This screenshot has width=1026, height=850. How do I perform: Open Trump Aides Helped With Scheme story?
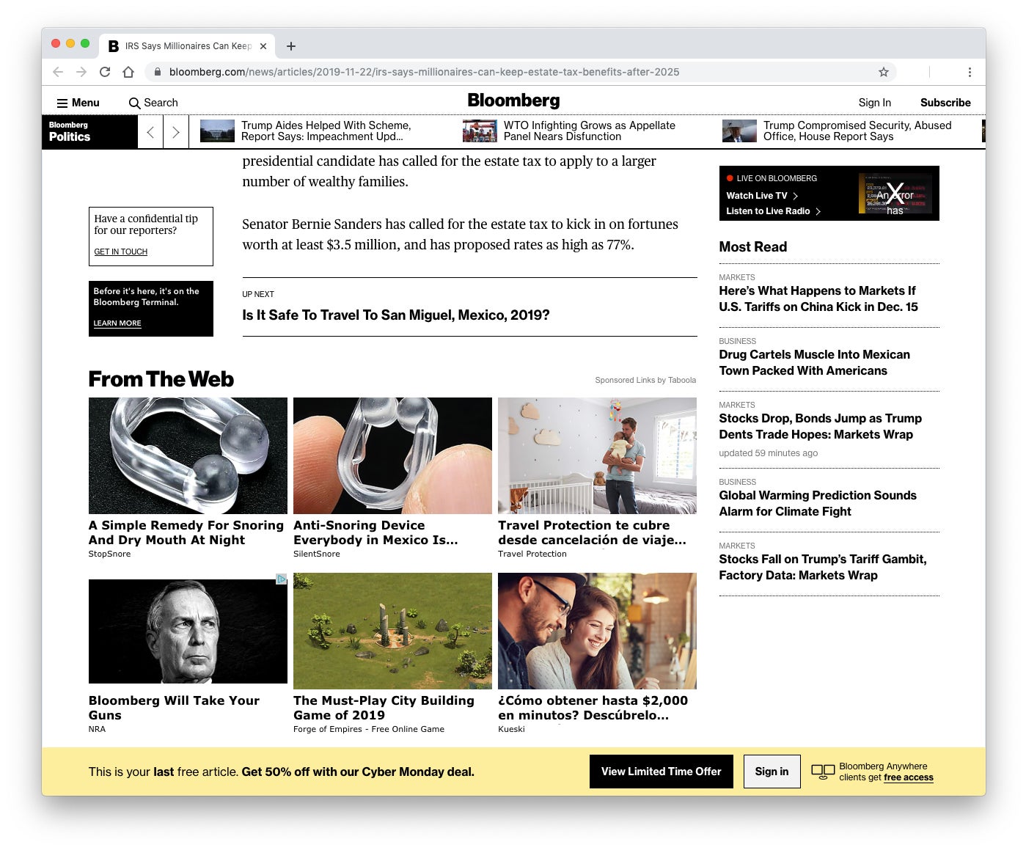click(x=326, y=131)
